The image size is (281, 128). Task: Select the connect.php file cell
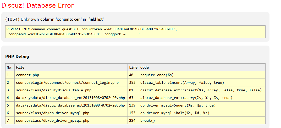tap(27, 75)
